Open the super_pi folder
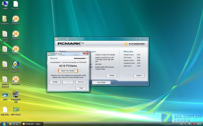Screen dimensions: 203x126 tap(5, 66)
